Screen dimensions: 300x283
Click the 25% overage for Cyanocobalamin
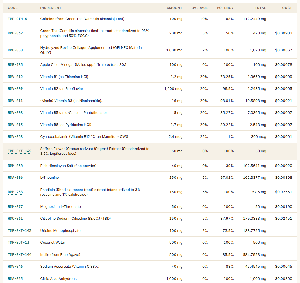coord(204,137)
